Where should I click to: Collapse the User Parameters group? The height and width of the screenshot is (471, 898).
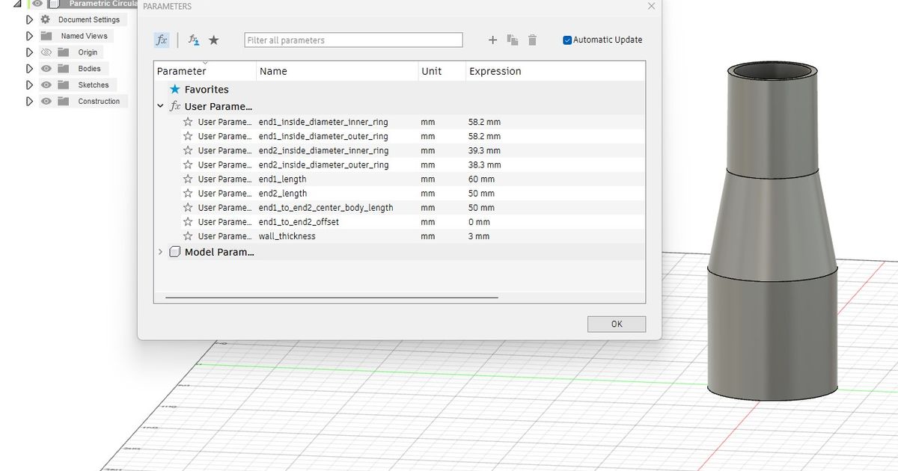160,107
